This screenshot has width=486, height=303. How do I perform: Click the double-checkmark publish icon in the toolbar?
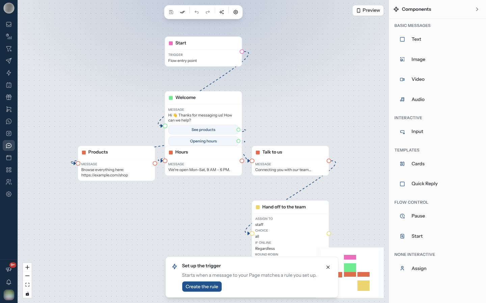(x=183, y=12)
